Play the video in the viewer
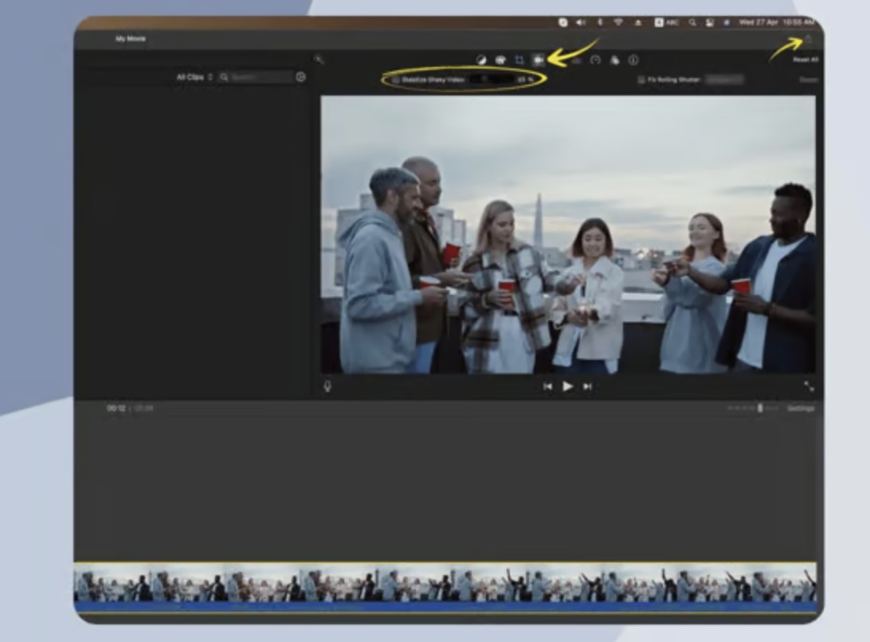 [567, 386]
